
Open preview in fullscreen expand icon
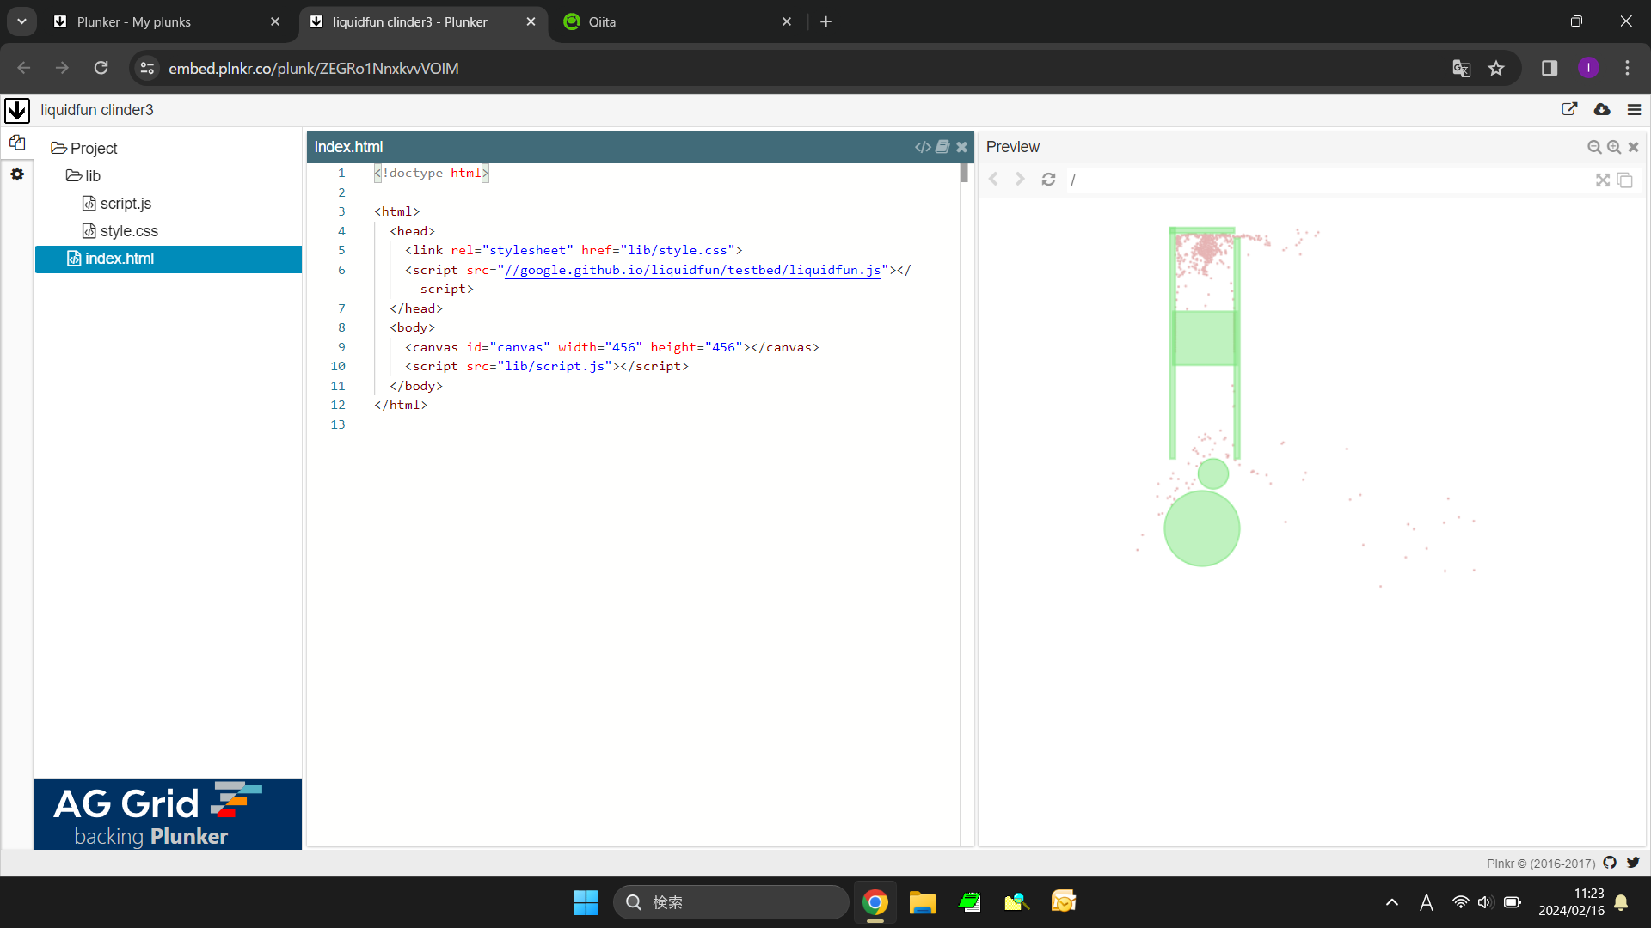[1603, 180]
